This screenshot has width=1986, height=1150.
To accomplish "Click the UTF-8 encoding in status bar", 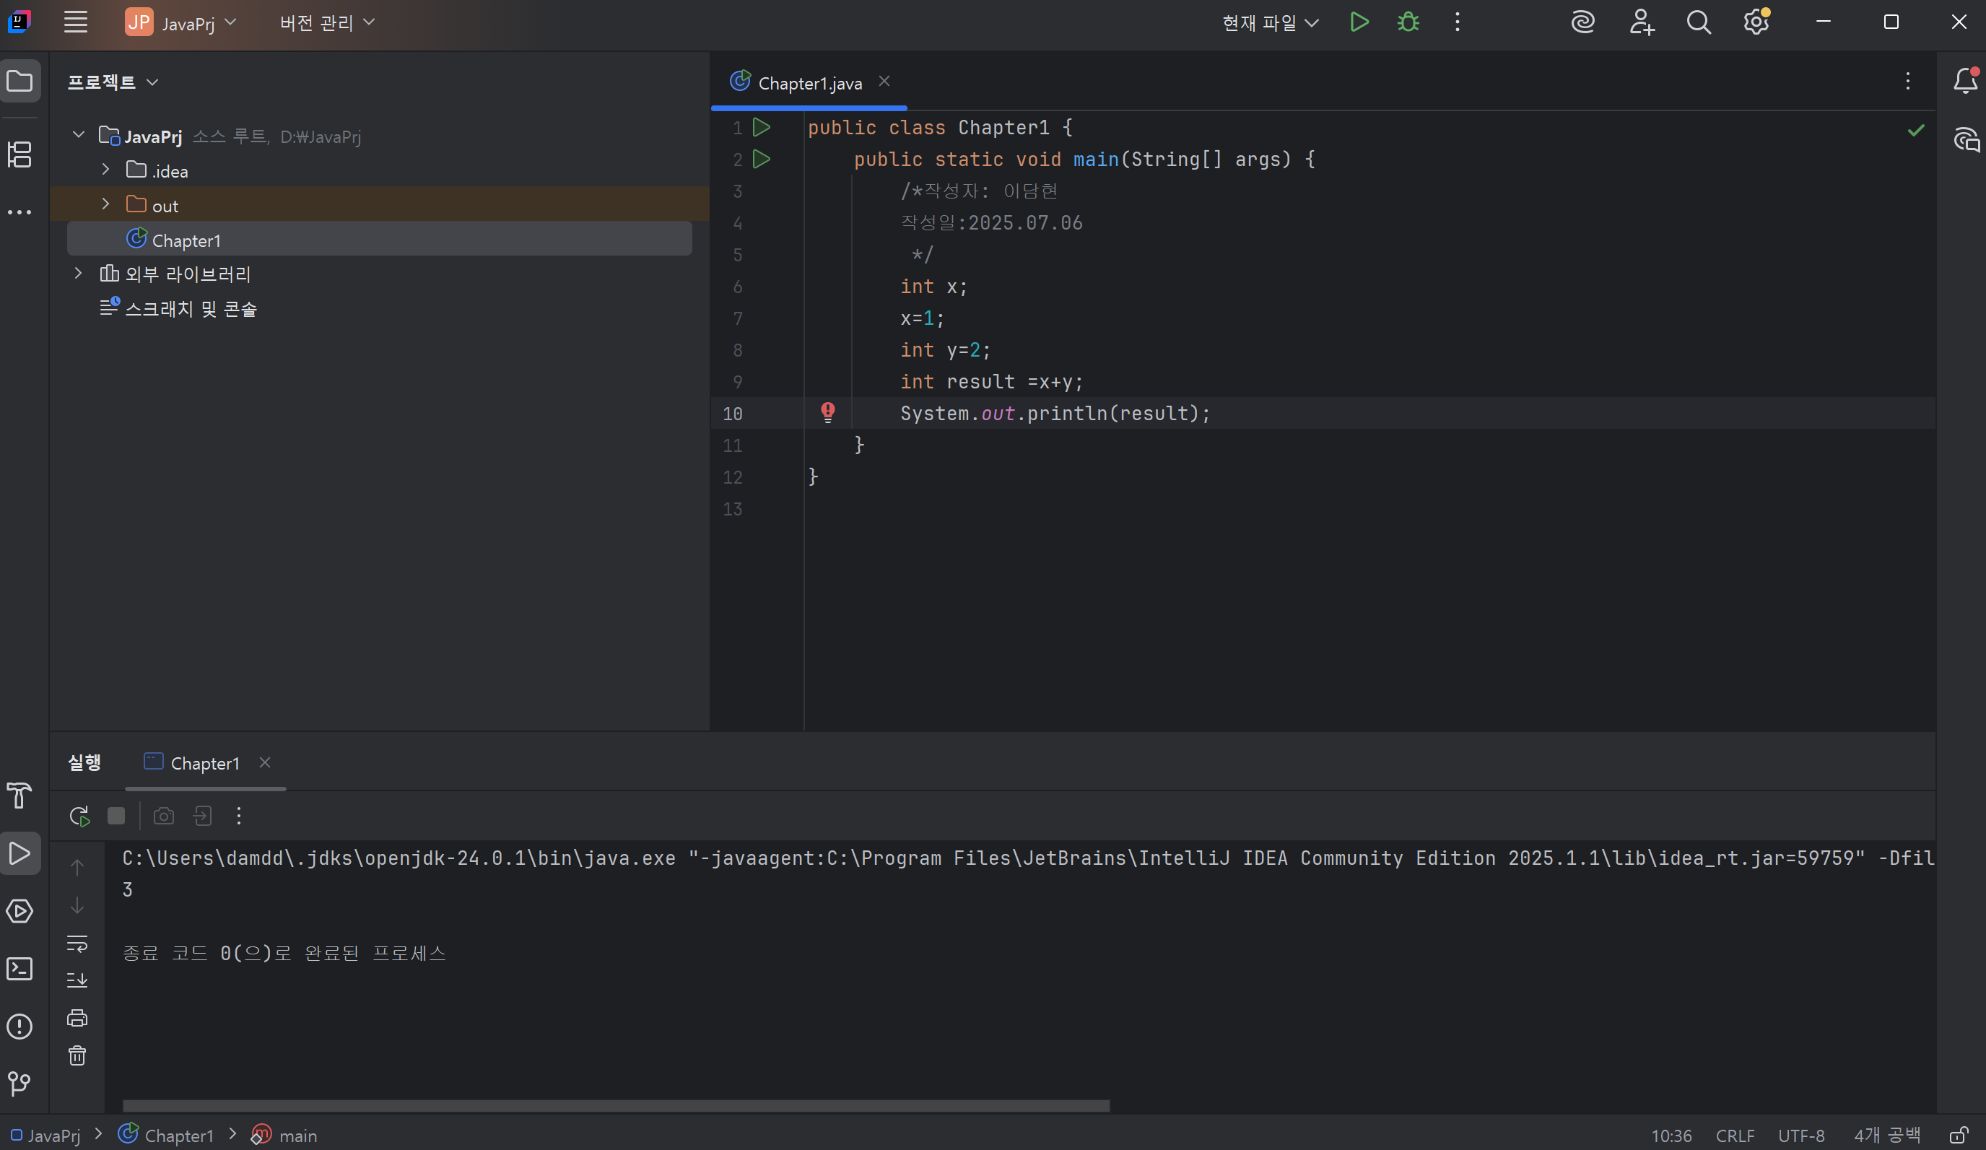I will pyautogui.click(x=1800, y=1136).
